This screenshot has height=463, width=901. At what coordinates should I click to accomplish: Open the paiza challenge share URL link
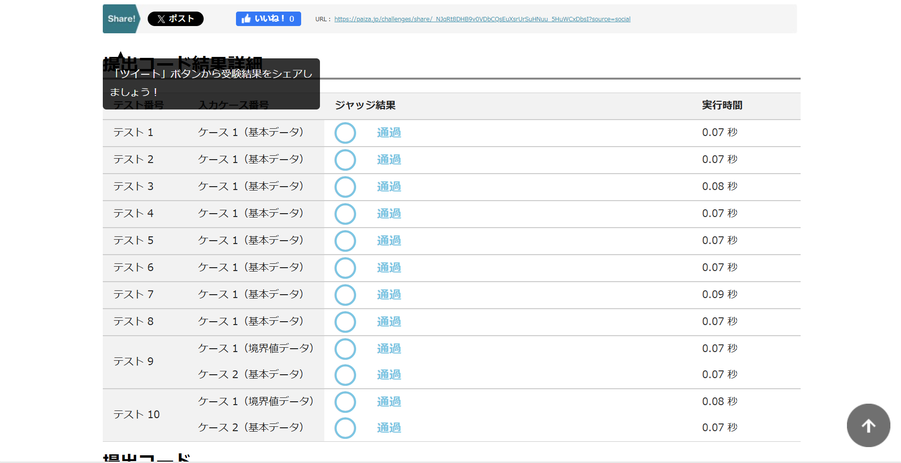point(482,19)
